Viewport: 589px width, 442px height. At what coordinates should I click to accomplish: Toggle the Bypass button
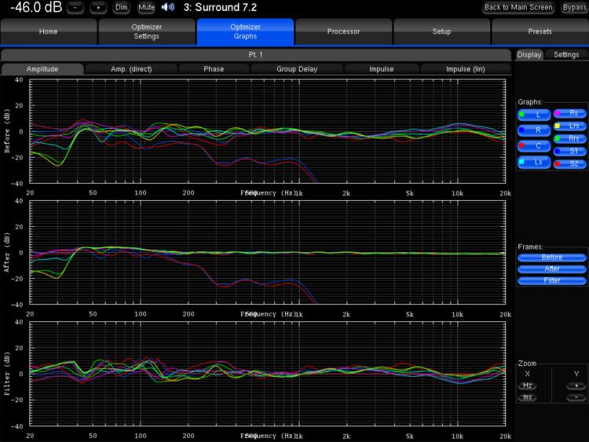[x=574, y=8]
